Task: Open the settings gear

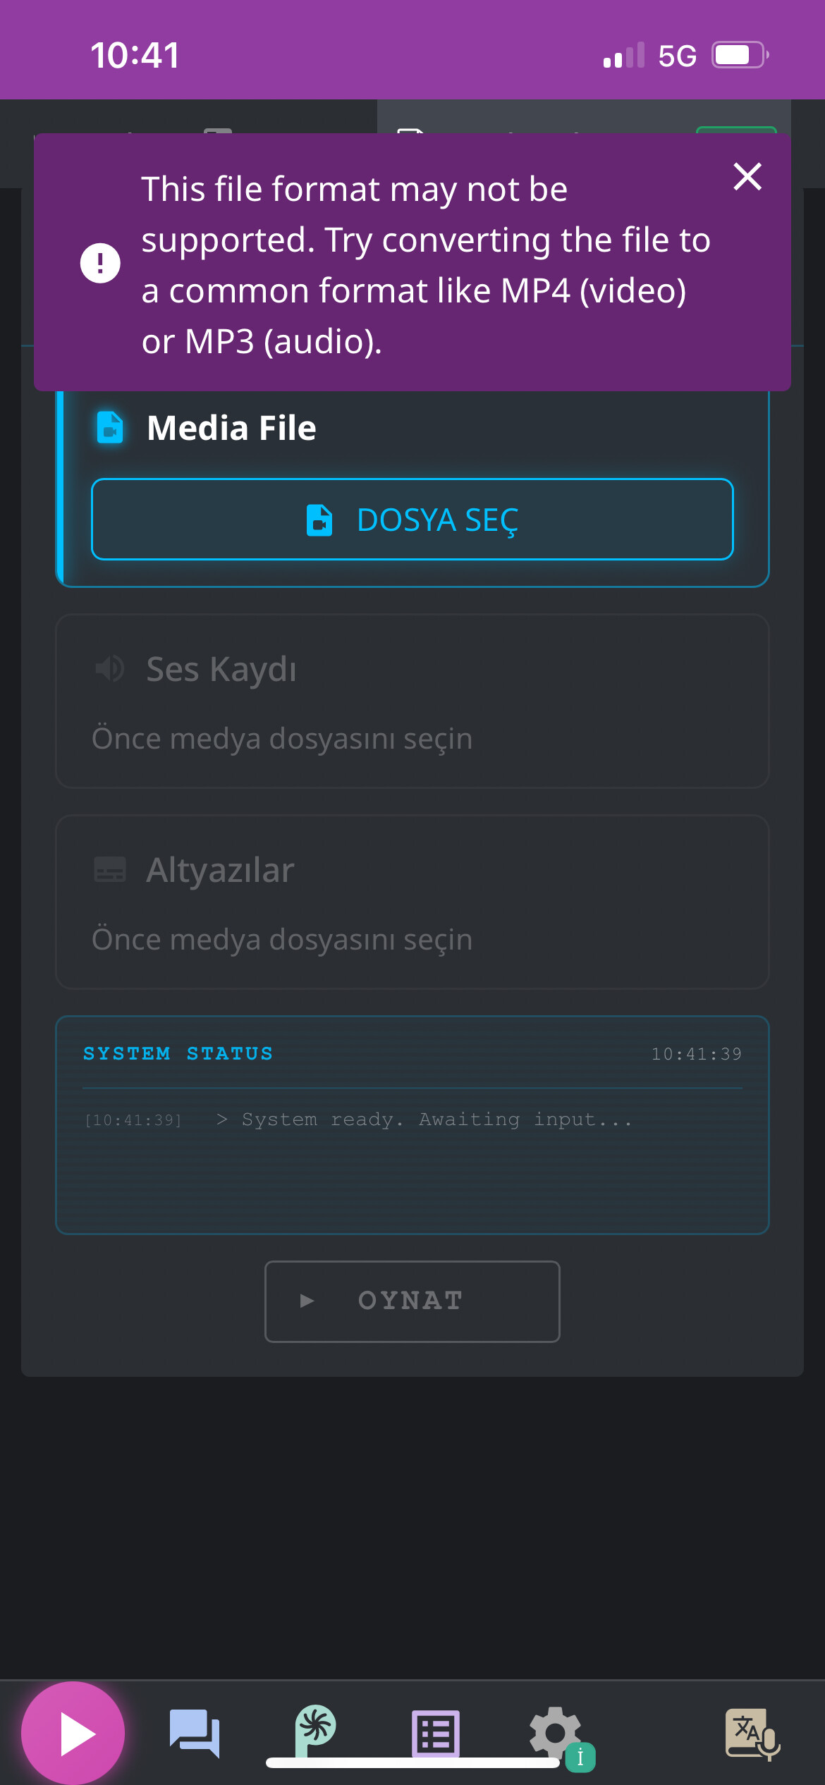Action: point(555,1731)
